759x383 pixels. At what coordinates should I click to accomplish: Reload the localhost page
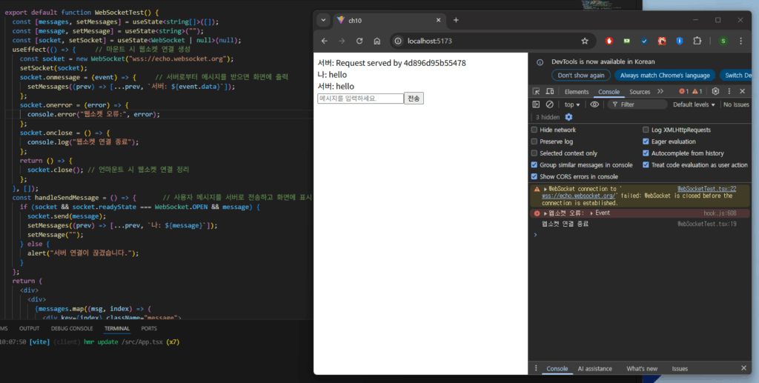point(359,41)
